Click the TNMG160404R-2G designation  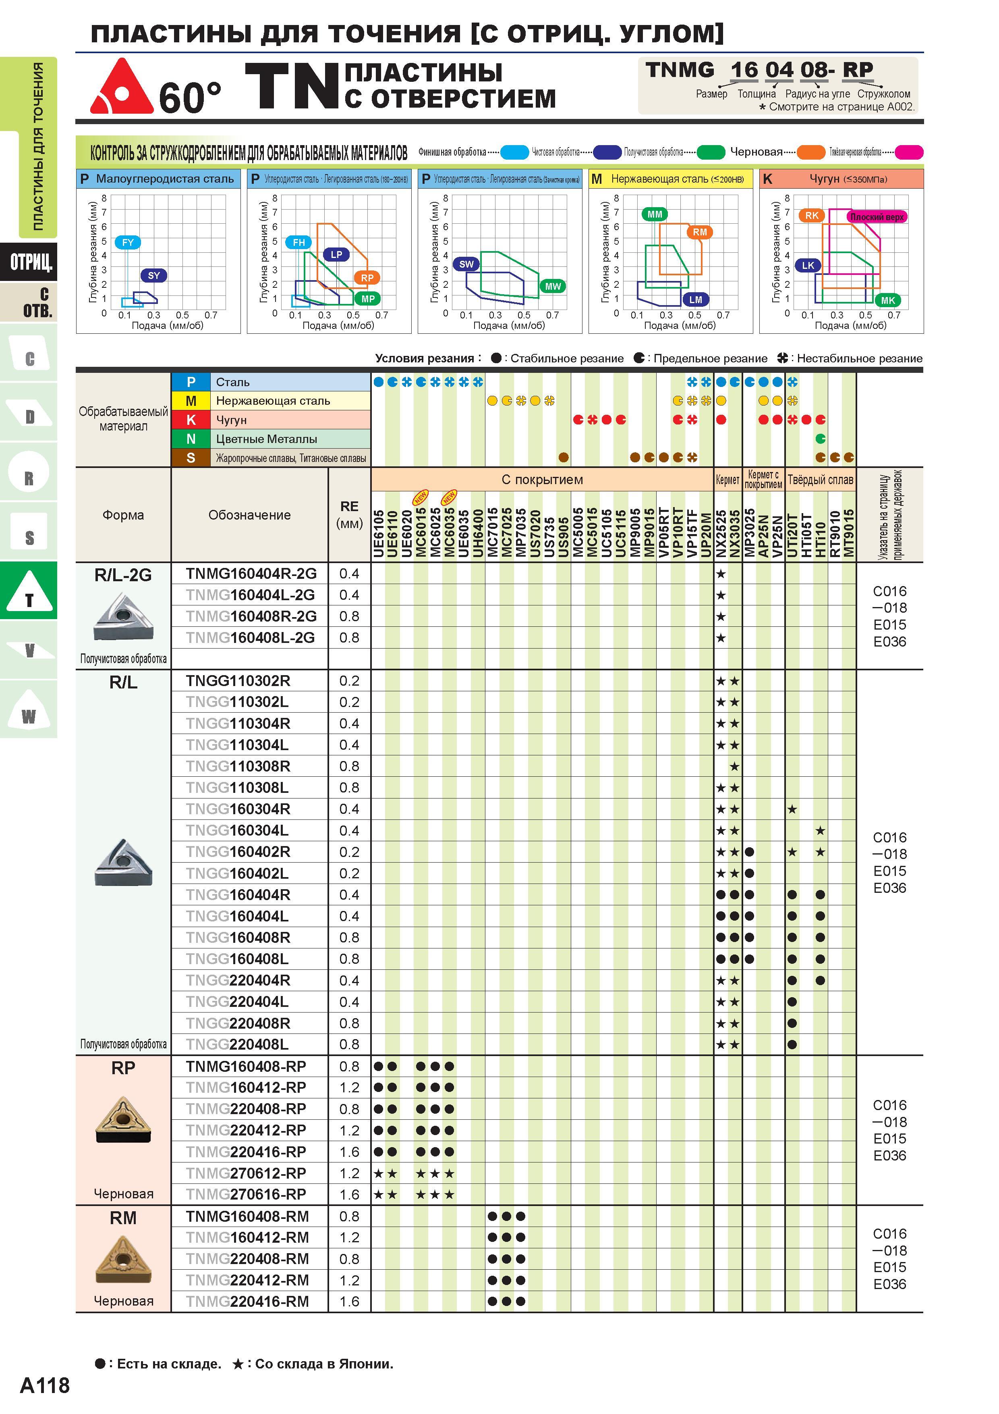[x=251, y=574]
